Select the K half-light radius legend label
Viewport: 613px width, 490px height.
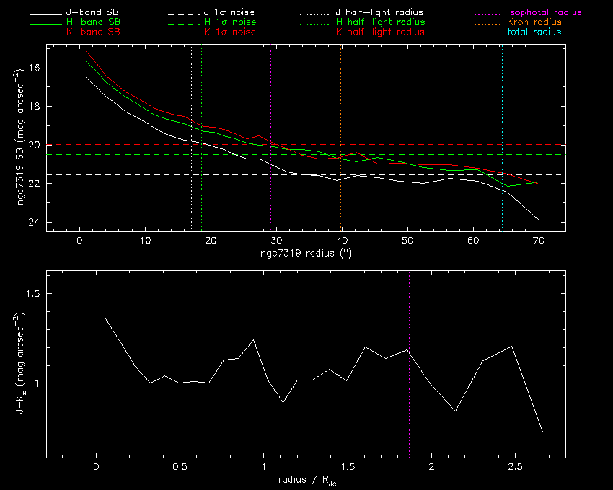pyautogui.click(x=380, y=32)
